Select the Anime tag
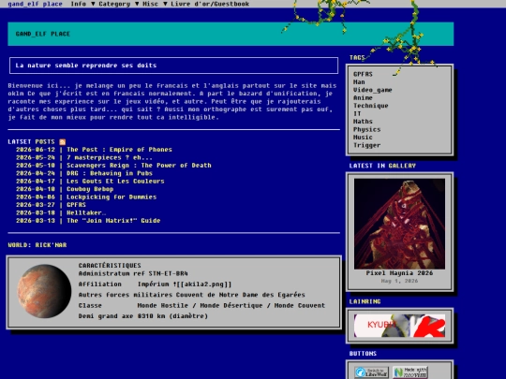Viewport: 506px width, 379px height. 363,97
